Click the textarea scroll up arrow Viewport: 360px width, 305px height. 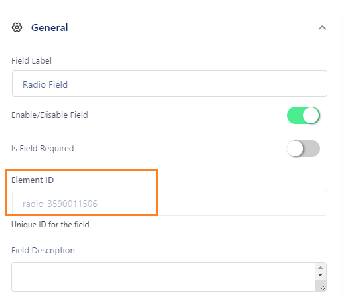(321, 267)
